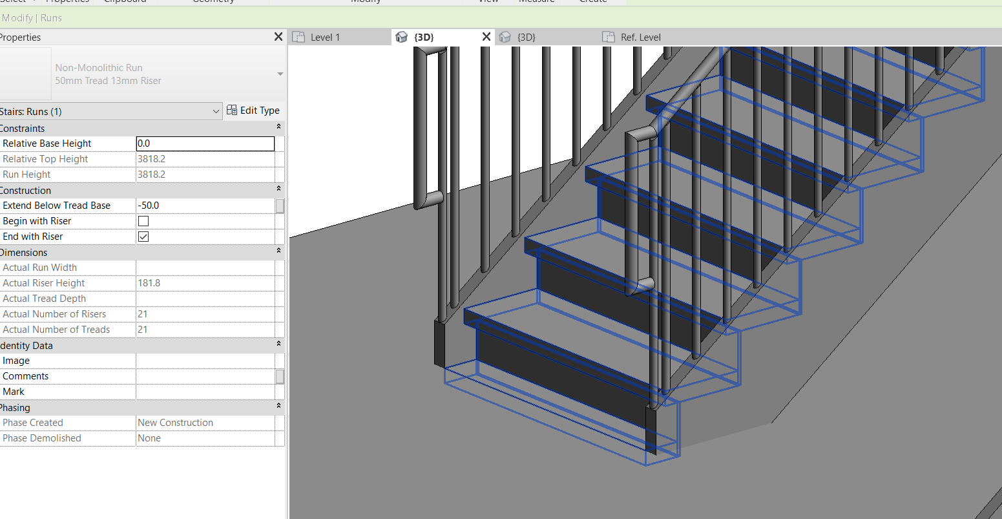This screenshot has width=1002, height=519.
Task: Click the Edit Type icon beside its label
Action: pos(231,111)
